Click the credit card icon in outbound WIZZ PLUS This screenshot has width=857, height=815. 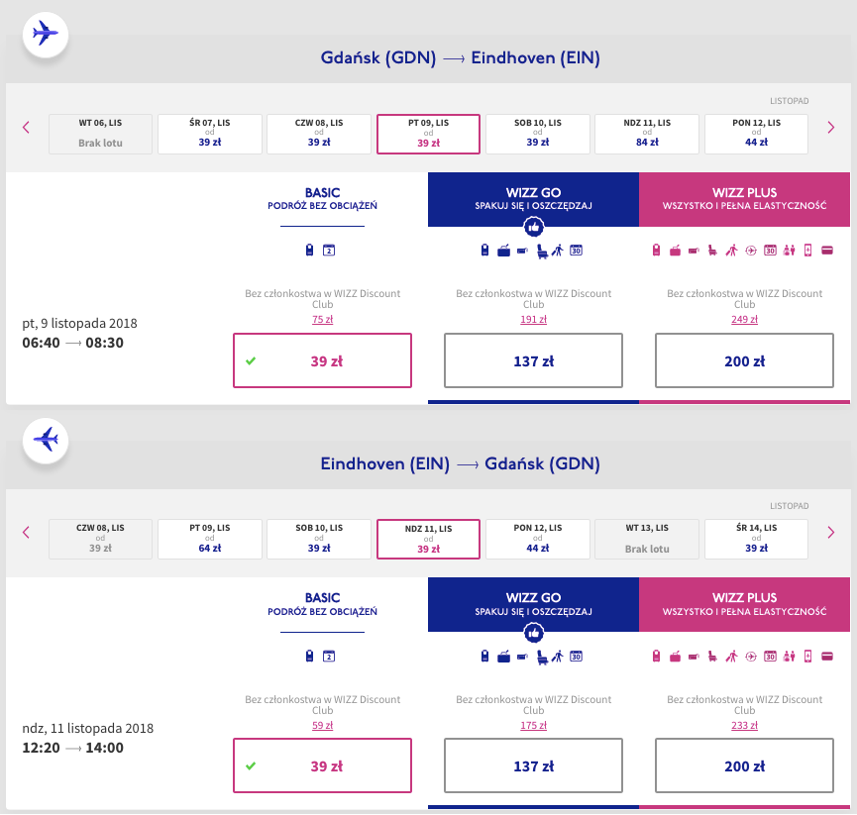[826, 251]
